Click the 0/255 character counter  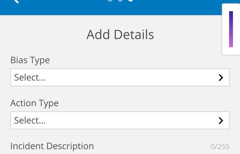pos(220,147)
